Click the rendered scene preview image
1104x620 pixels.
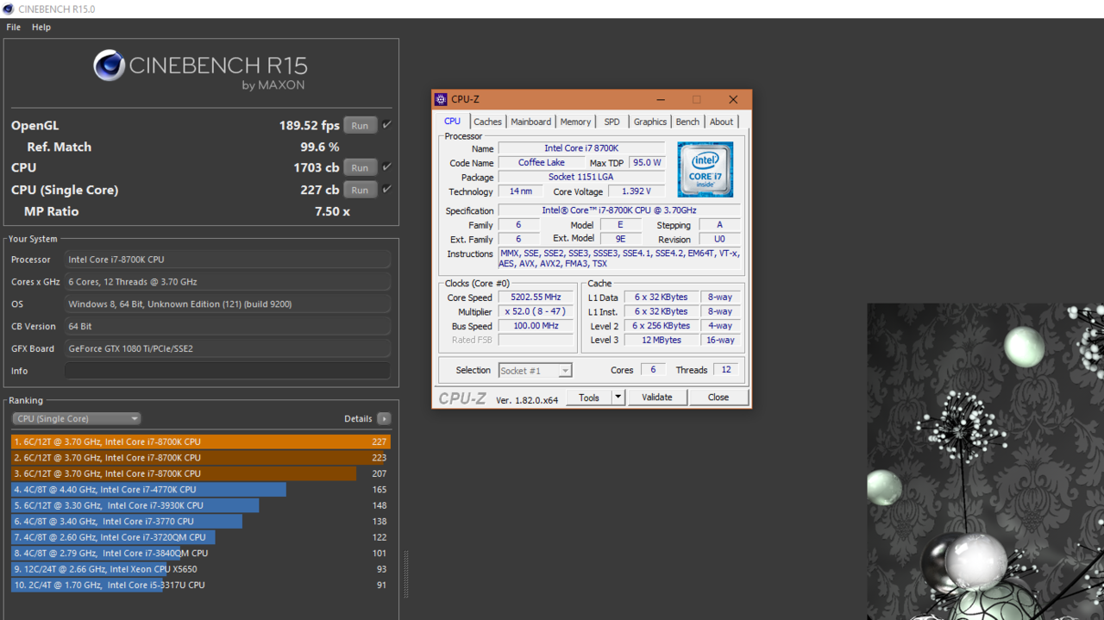[x=985, y=461]
